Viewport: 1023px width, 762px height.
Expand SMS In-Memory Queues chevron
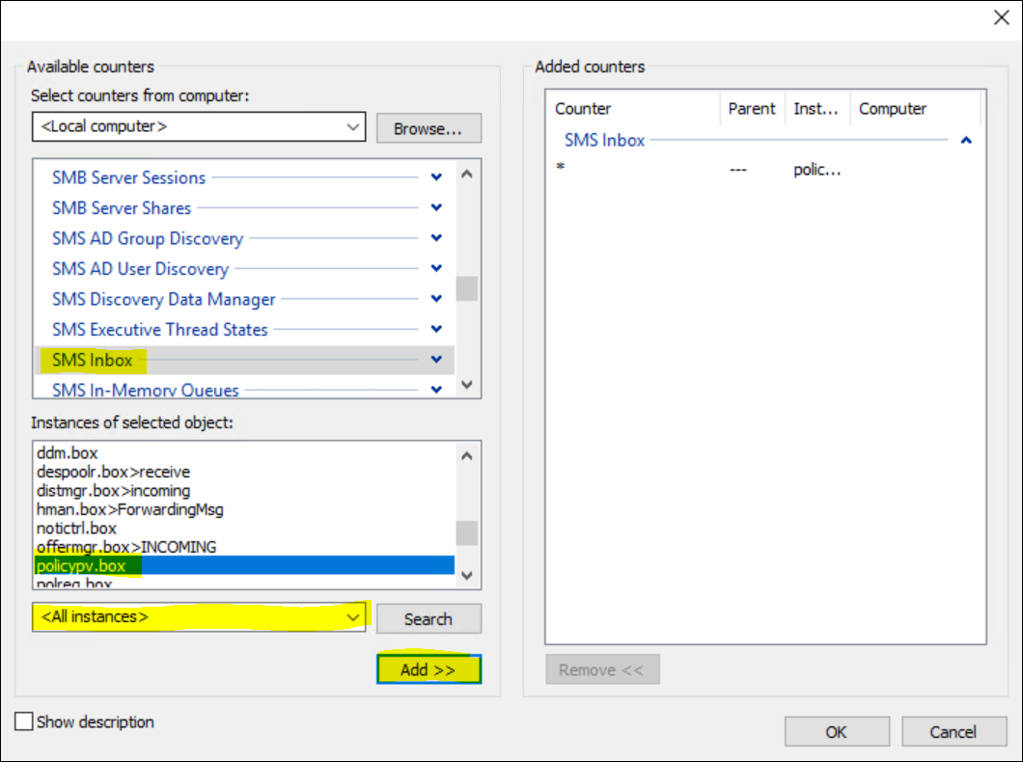[436, 389]
